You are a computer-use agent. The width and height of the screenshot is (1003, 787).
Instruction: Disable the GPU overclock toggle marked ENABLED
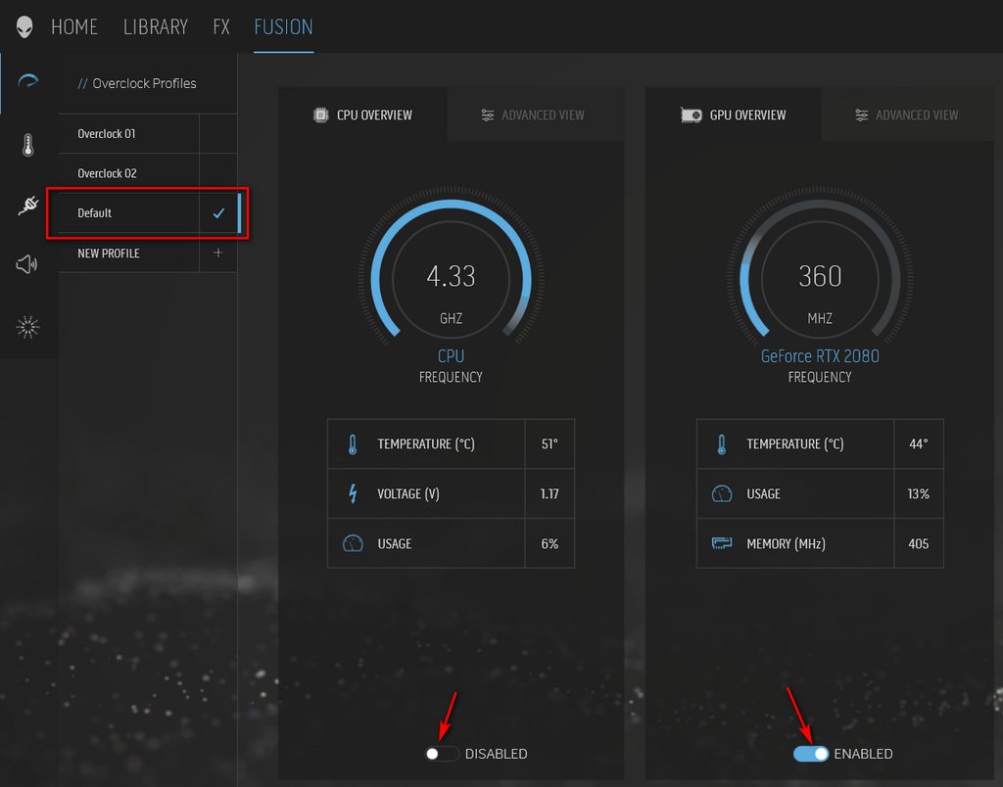pyautogui.click(x=811, y=754)
